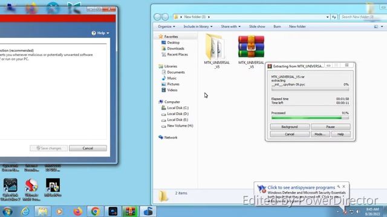
Task: Open the MTK_UNIVERSAL_V5 folder icon
Action: click(x=216, y=47)
